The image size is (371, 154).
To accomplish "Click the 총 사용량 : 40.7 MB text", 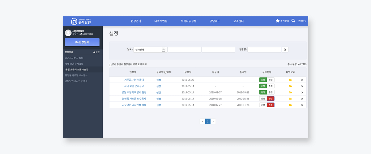I will click(x=297, y=64).
